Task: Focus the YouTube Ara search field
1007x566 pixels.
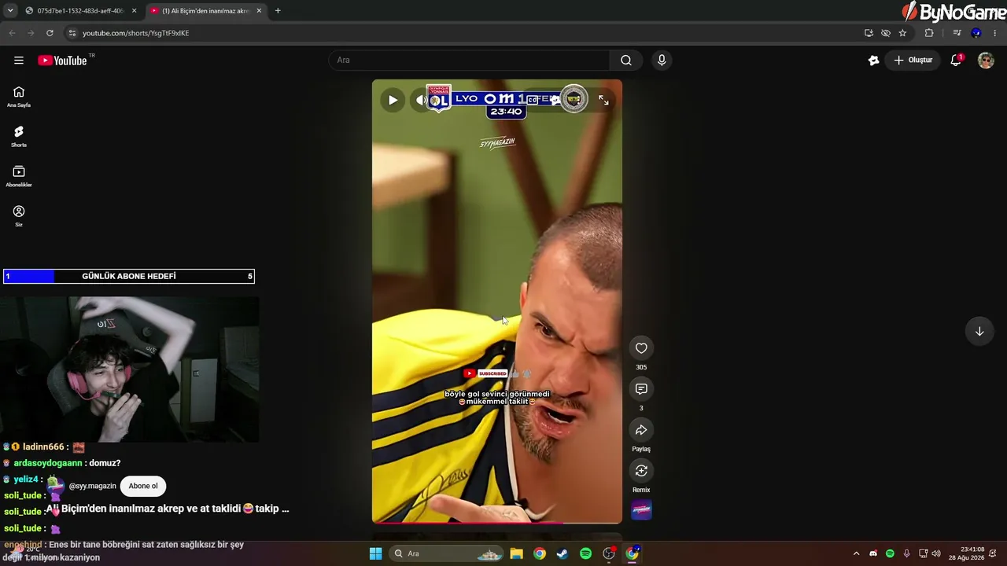Action: click(x=469, y=61)
